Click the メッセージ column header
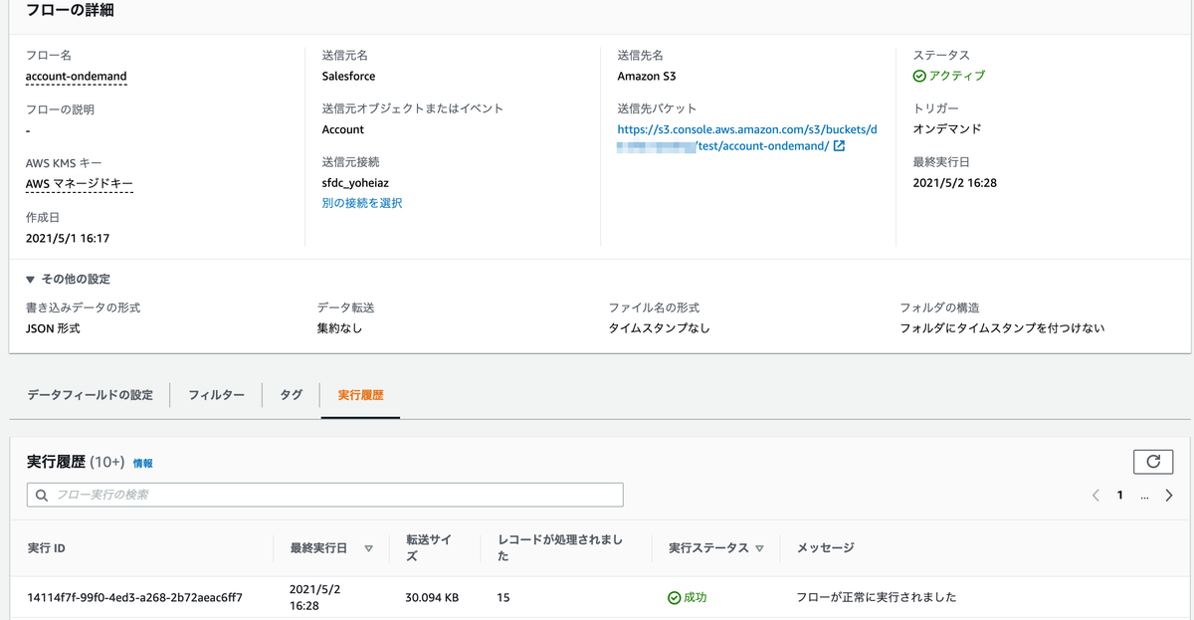The width and height of the screenshot is (1194, 620). click(826, 548)
